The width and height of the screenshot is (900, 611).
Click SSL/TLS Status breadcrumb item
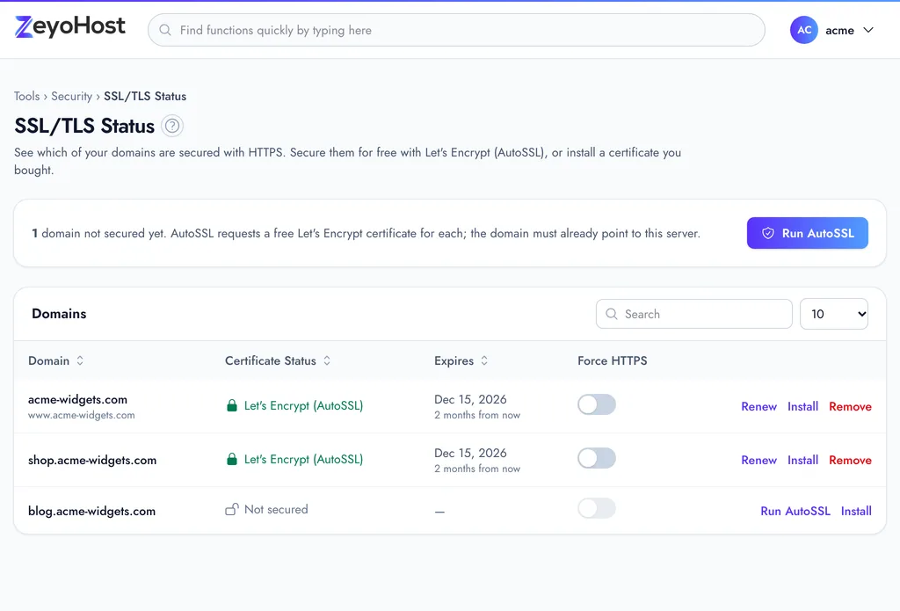click(145, 96)
